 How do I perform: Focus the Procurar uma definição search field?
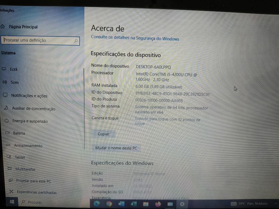click(40, 41)
